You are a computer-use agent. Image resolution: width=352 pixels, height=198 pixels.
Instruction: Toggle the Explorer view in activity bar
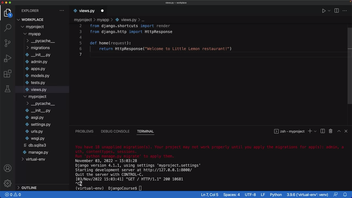[8, 13]
